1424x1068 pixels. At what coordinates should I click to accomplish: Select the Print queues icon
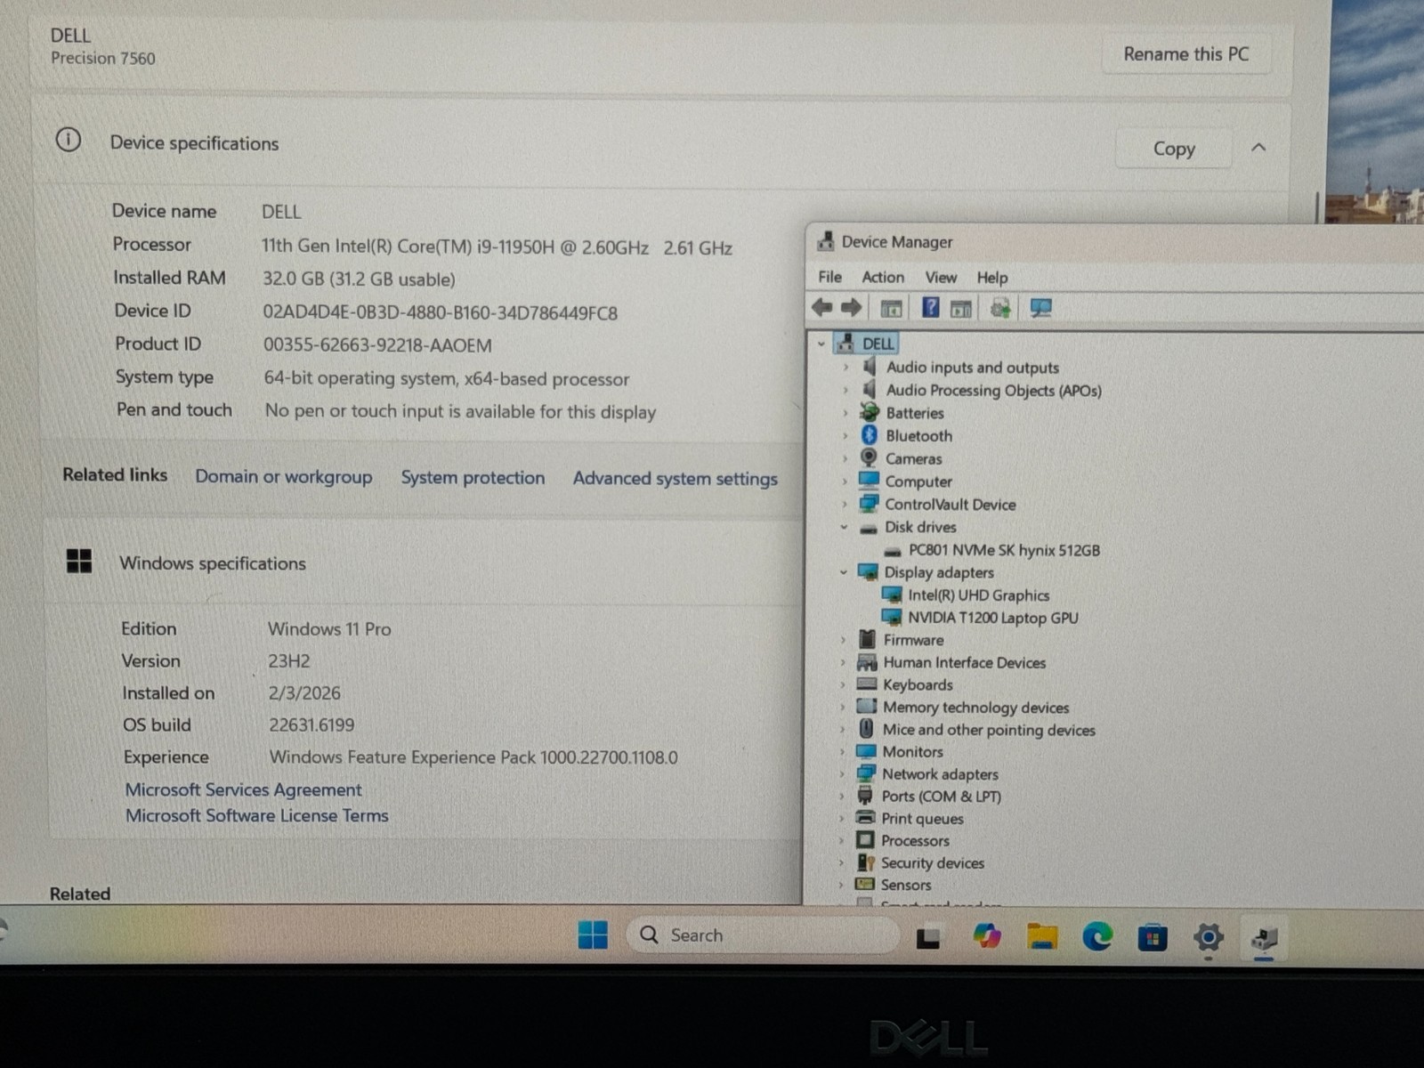click(865, 817)
